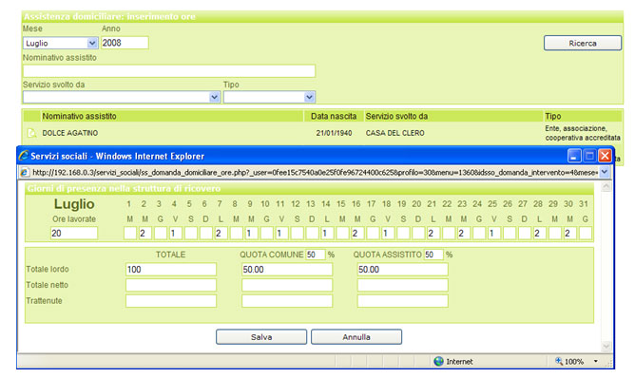The height and width of the screenshot is (378, 635).
Task: Click the hours field for day 9
Action: pyautogui.click(x=251, y=233)
